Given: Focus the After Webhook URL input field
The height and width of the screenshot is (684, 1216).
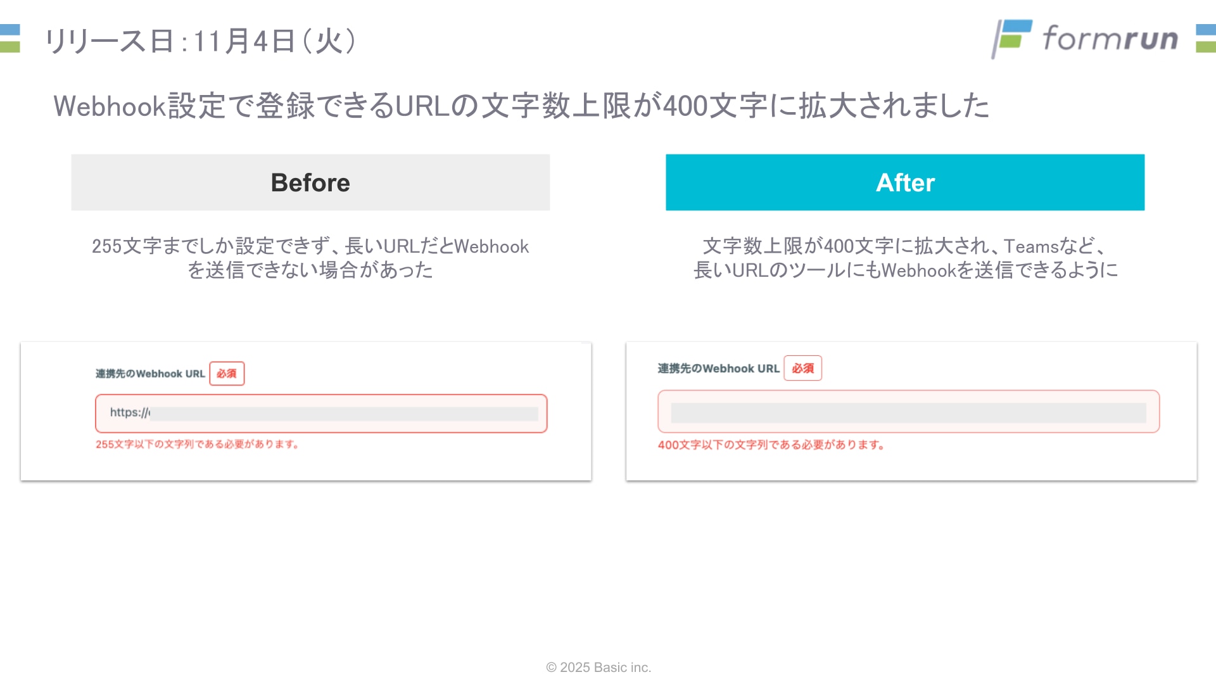Looking at the screenshot, I should (x=908, y=412).
